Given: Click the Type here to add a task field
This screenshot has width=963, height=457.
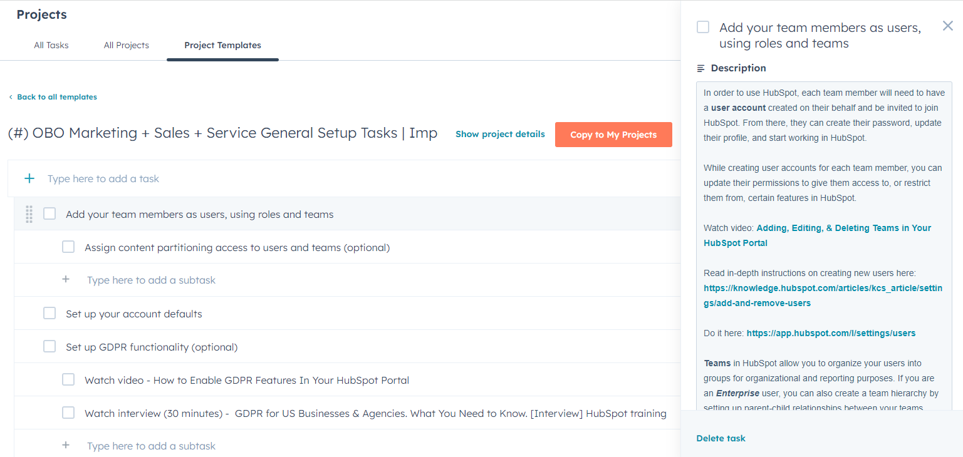Looking at the screenshot, I should click(x=103, y=178).
